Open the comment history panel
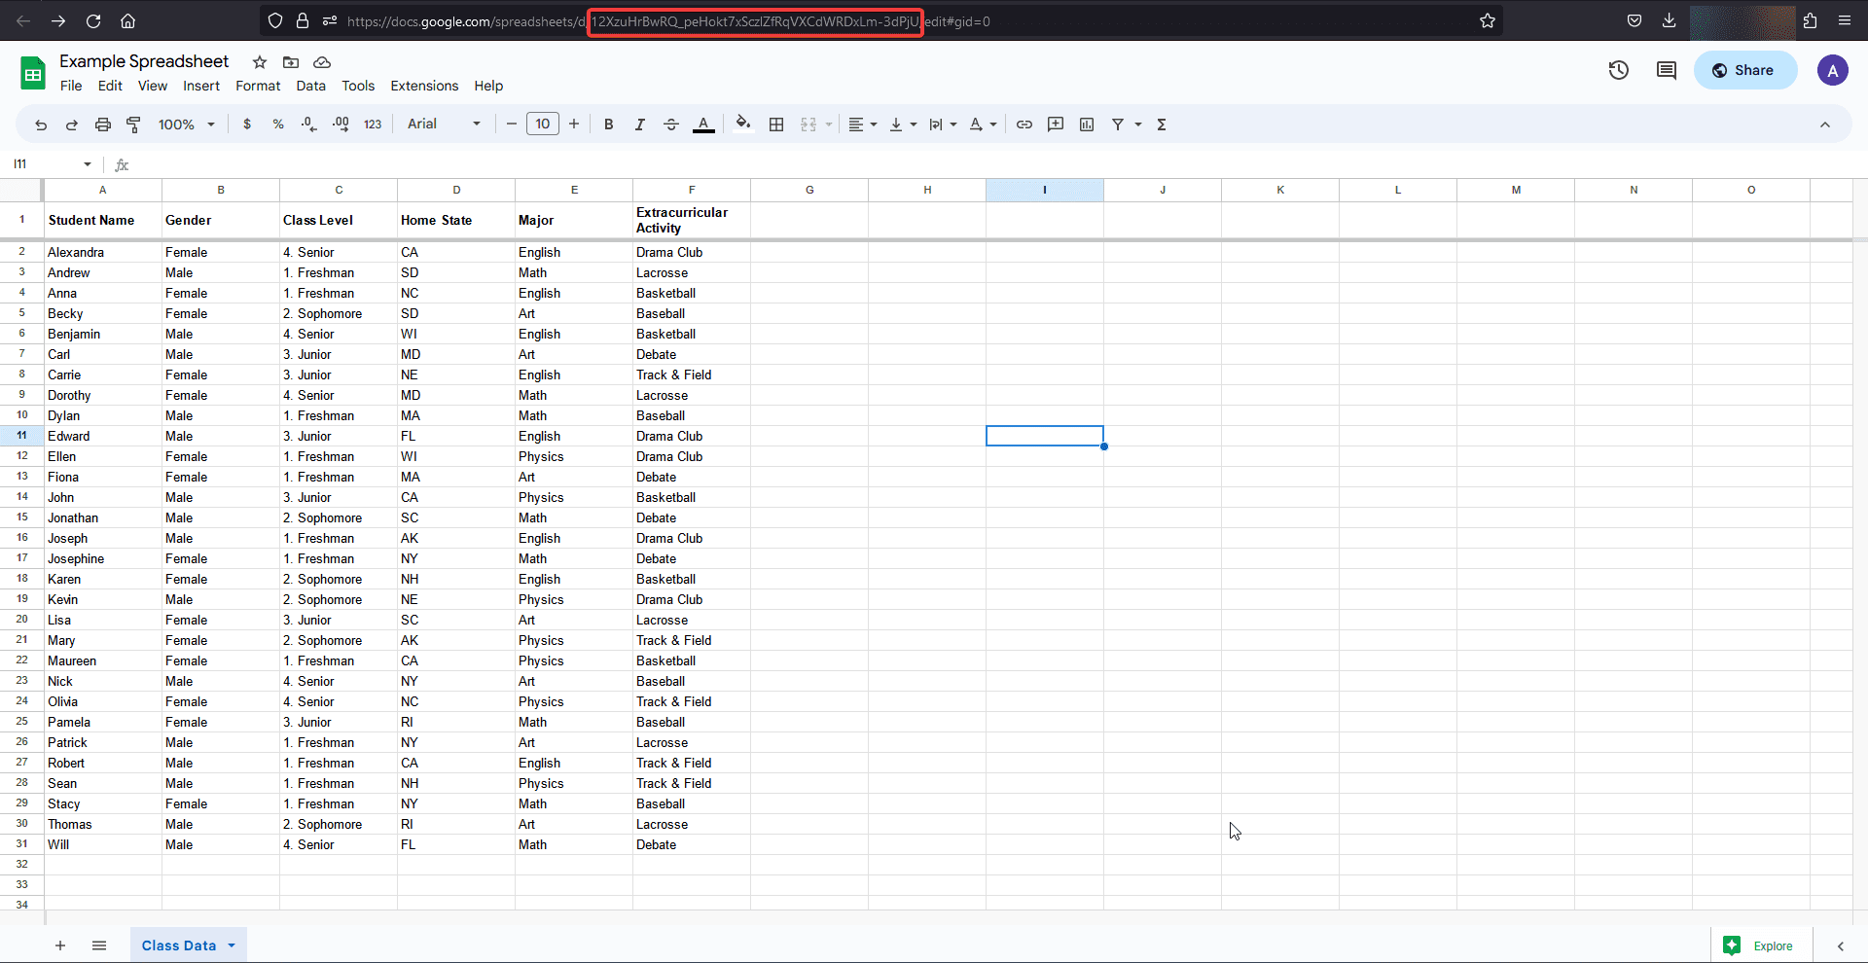This screenshot has height=963, width=1868. [x=1666, y=70]
